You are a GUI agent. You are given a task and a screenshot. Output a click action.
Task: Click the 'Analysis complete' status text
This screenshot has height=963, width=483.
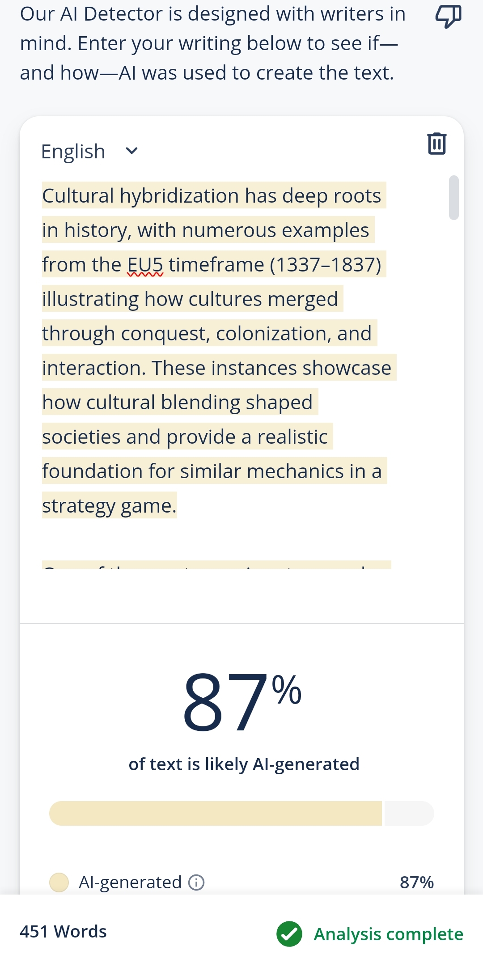coord(389,934)
